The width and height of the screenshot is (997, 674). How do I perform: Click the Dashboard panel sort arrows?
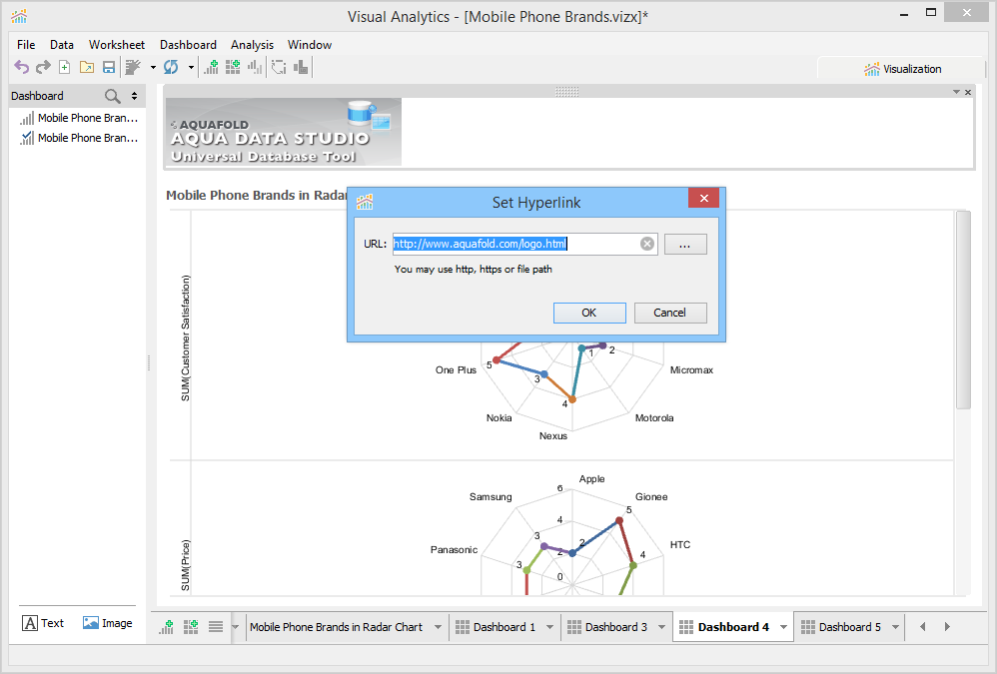(134, 96)
